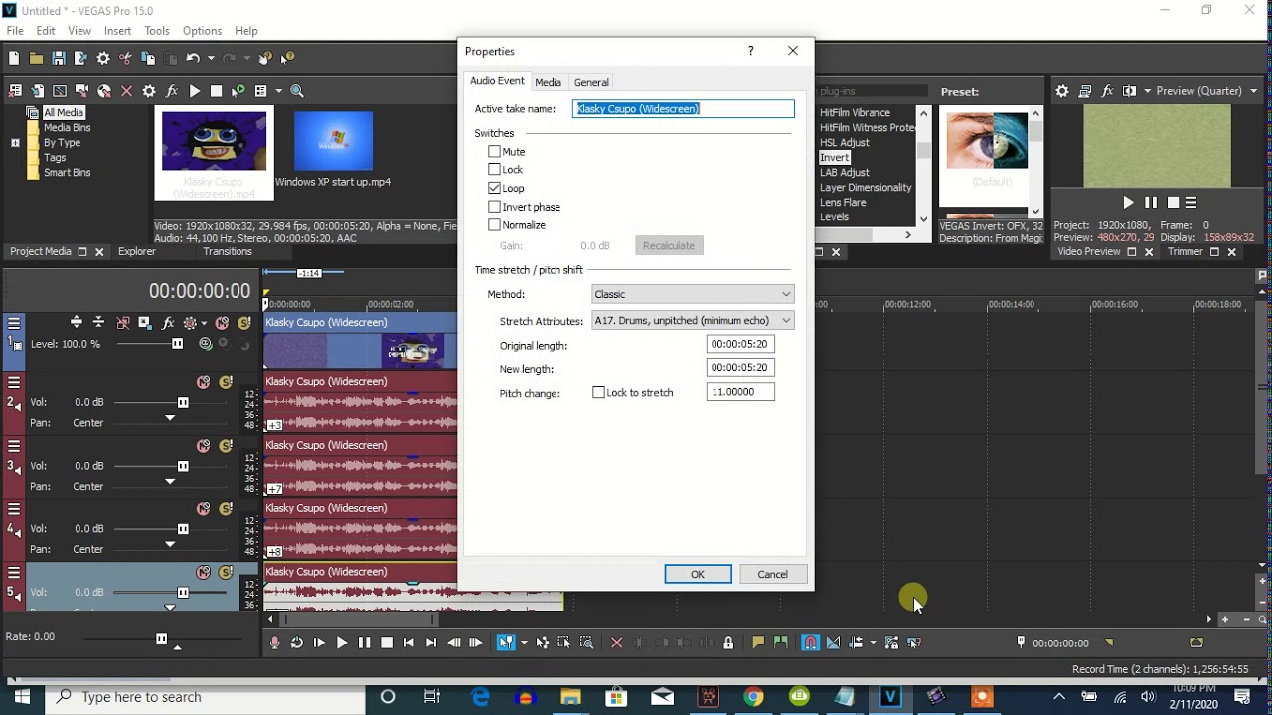
Task: Open the track 1 hamburger menu
Action: click(14, 323)
